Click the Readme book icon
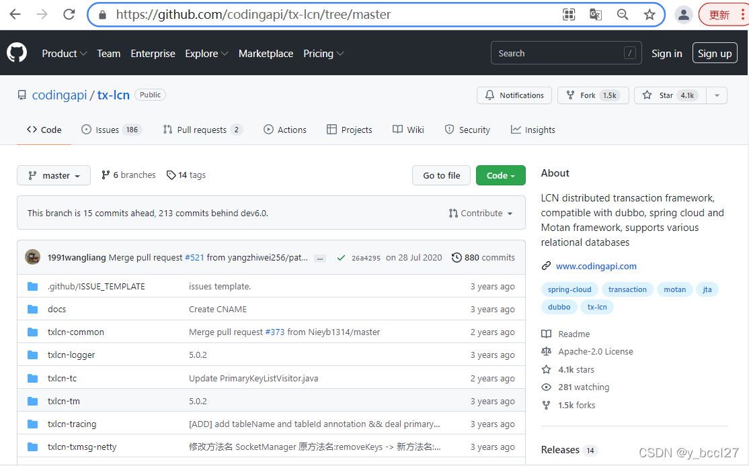 pos(546,334)
